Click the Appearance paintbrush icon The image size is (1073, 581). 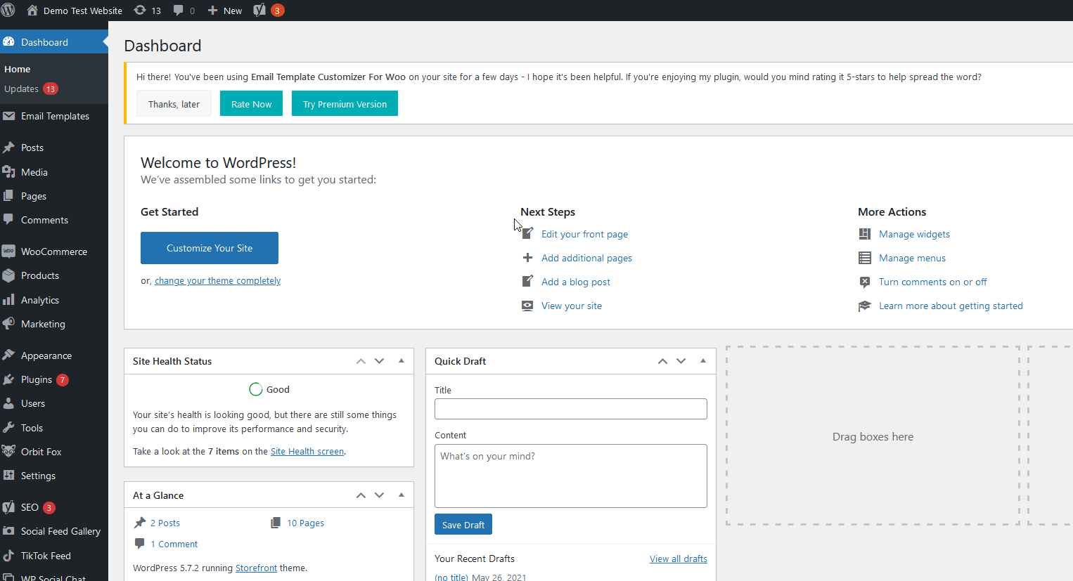(8, 355)
